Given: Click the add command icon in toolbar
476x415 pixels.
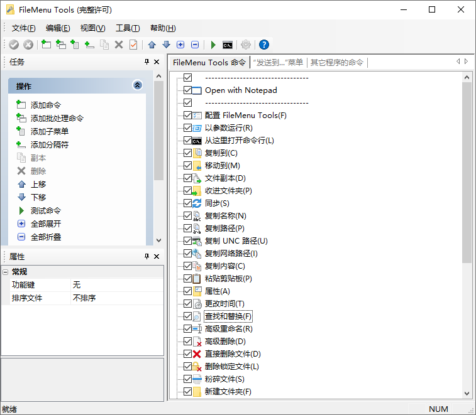Looking at the screenshot, I should (46, 45).
